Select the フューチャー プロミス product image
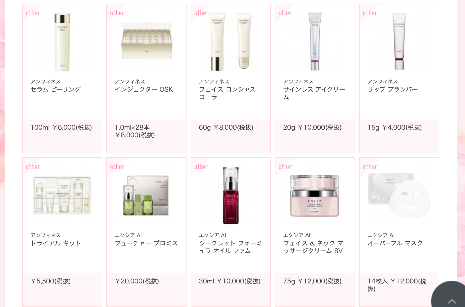 pyautogui.click(x=146, y=196)
